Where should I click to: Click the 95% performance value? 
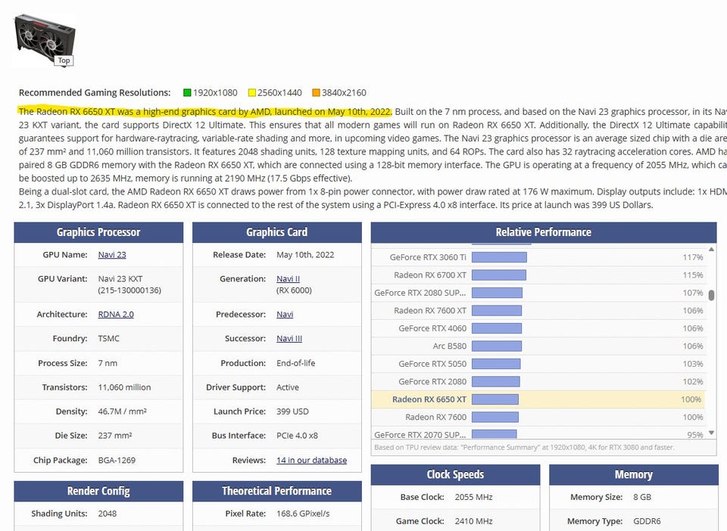tap(695, 435)
